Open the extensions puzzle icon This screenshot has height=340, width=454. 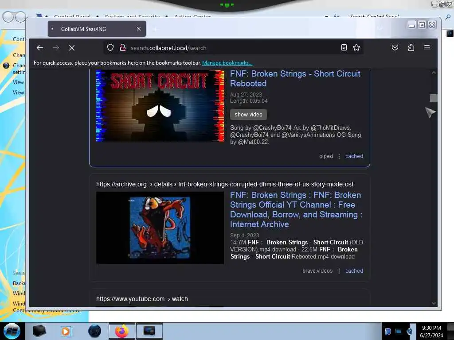tap(411, 47)
